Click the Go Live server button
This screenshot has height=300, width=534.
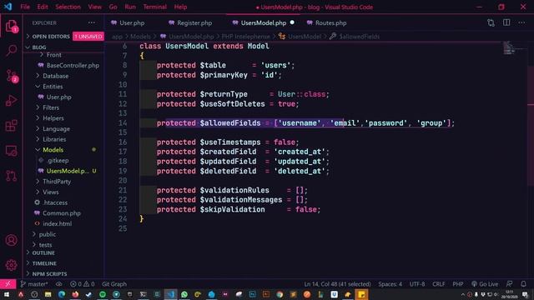(485, 284)
